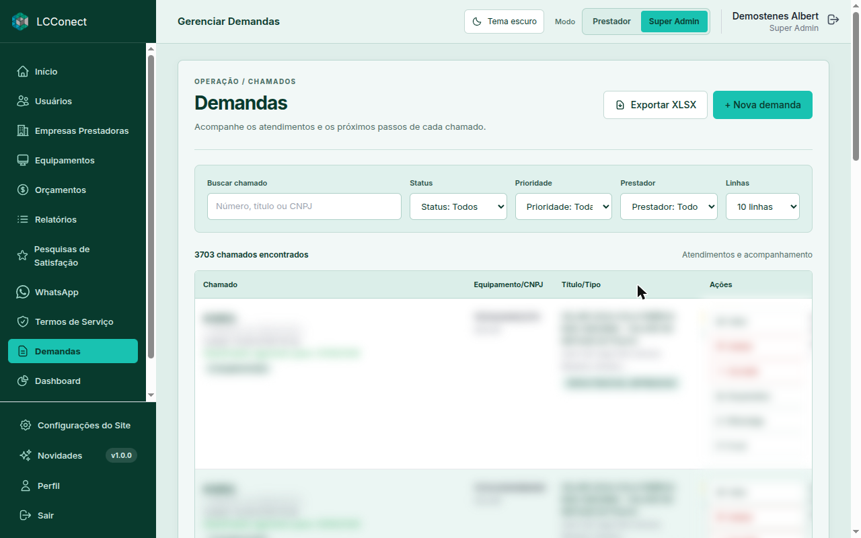
Task: Click the Orçamentos dollar icon
Action: tap(23, 190)
